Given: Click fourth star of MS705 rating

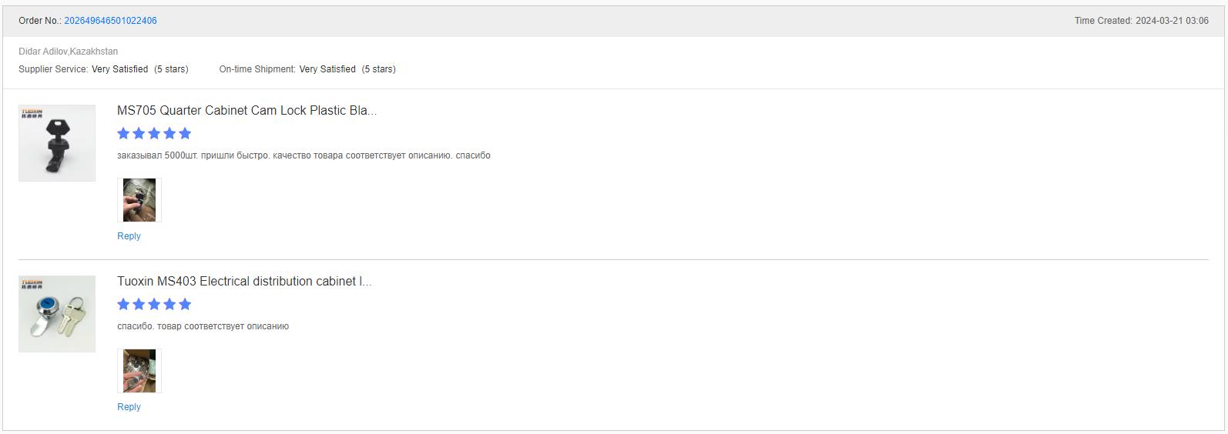Looking at the screenshot, I should pos(169,133).
